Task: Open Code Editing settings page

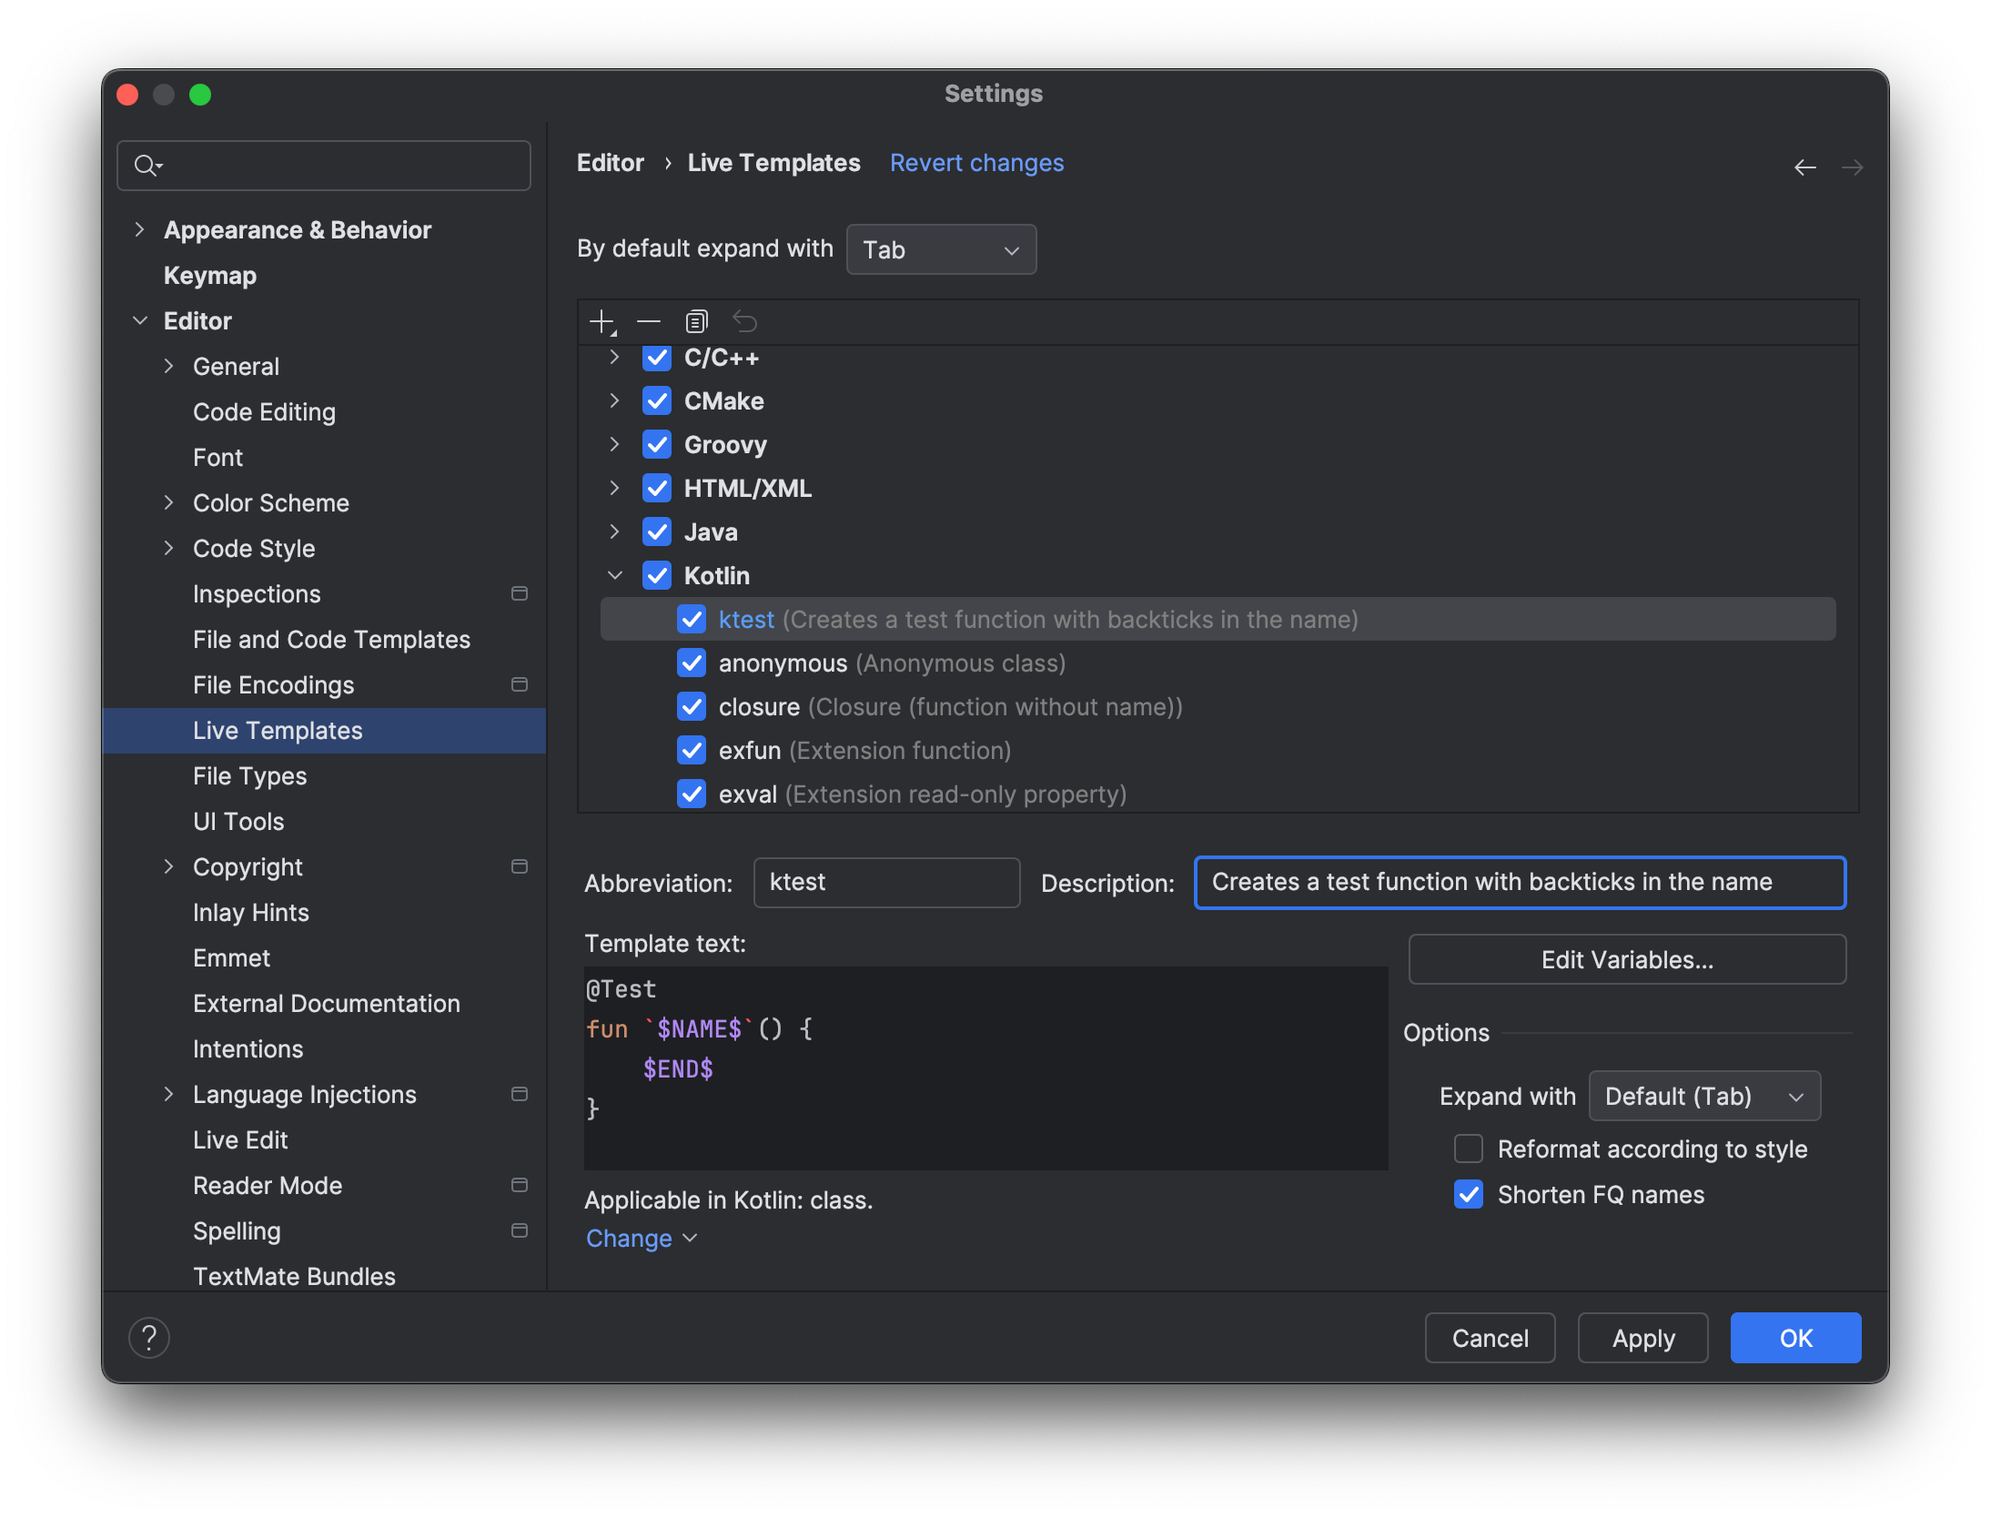Action: pos(264,411)
